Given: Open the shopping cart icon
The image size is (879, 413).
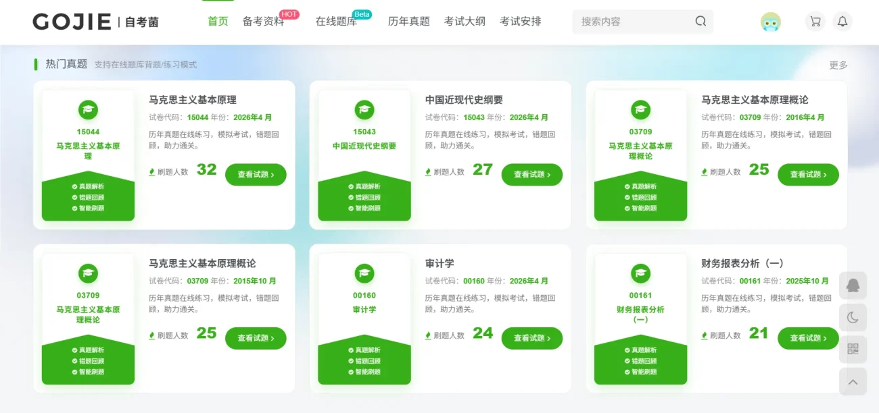Looking at the screenshot, I should [815, 22].
